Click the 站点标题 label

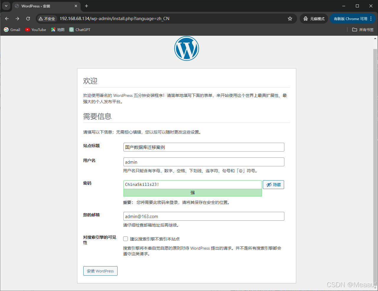[x=91, y=146]
